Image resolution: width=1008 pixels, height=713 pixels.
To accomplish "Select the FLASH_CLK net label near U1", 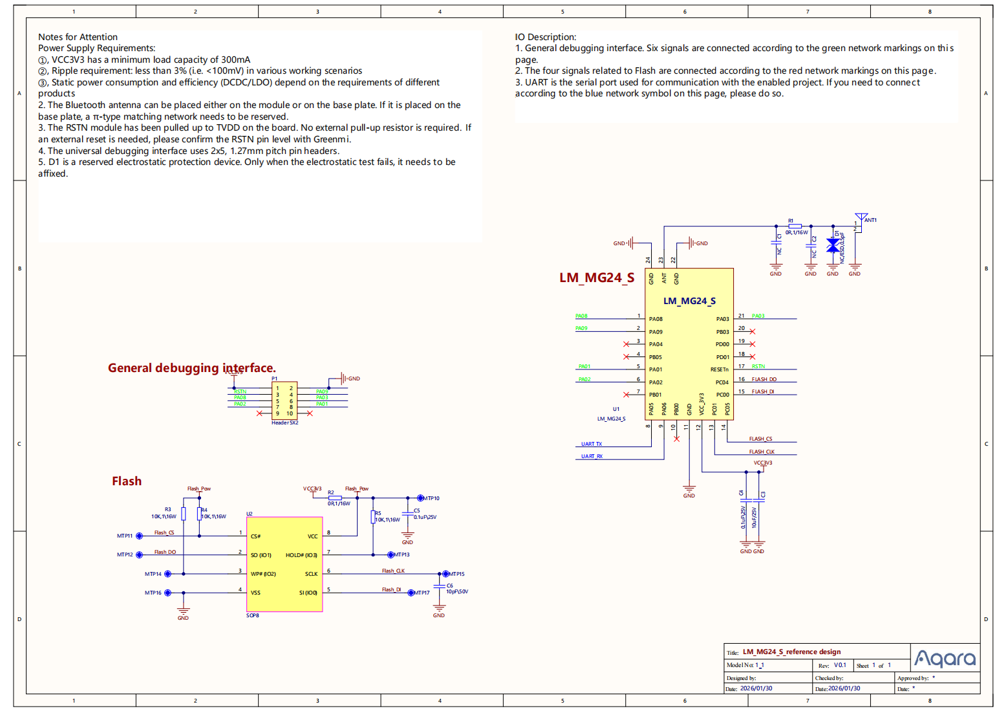I will 762,452.
